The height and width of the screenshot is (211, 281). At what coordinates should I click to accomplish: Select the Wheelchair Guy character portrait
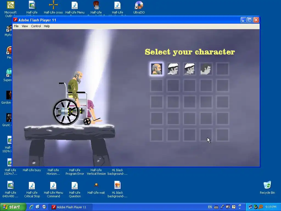[157, 69]
